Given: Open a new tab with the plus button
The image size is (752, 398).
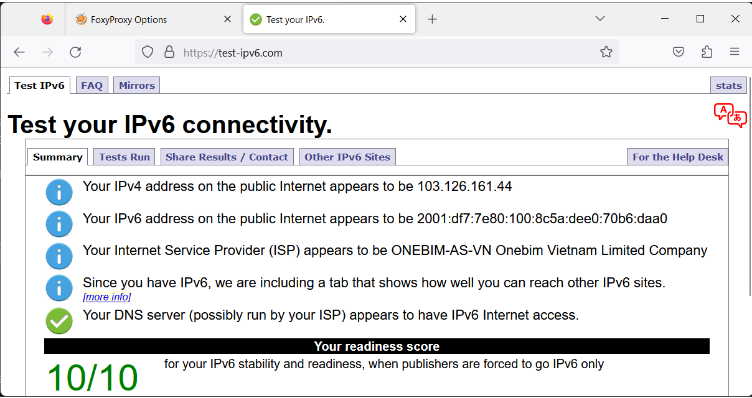Looking at the screenshot, I should [432, 19].
